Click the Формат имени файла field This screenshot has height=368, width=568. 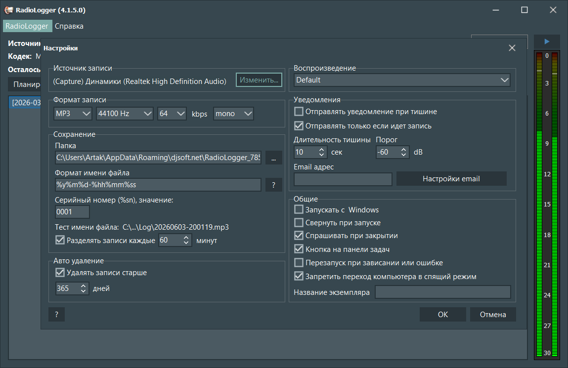coord(158,185)
